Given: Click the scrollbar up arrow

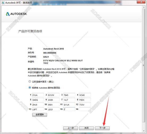Looking at the screenshot, I should coord(144,7).
